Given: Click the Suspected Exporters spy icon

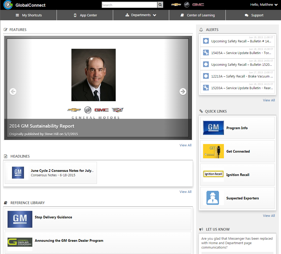Looking at the screenshot, I should (213, 198).
